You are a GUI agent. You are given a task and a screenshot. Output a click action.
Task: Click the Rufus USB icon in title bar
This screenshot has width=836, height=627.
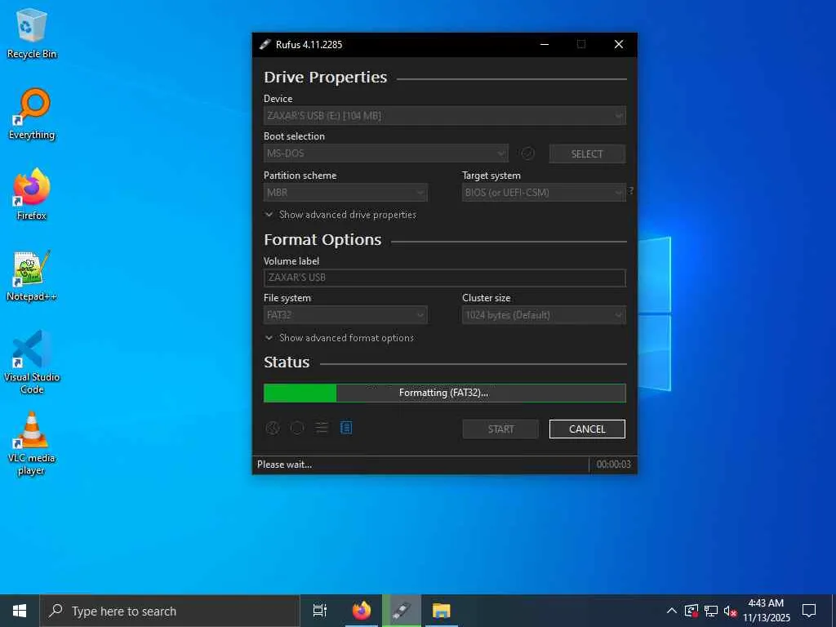[265, 44]
